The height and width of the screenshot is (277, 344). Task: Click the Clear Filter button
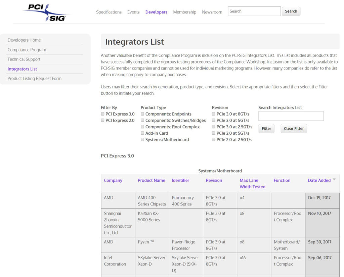pyautogui.click(x=294, y=129)
